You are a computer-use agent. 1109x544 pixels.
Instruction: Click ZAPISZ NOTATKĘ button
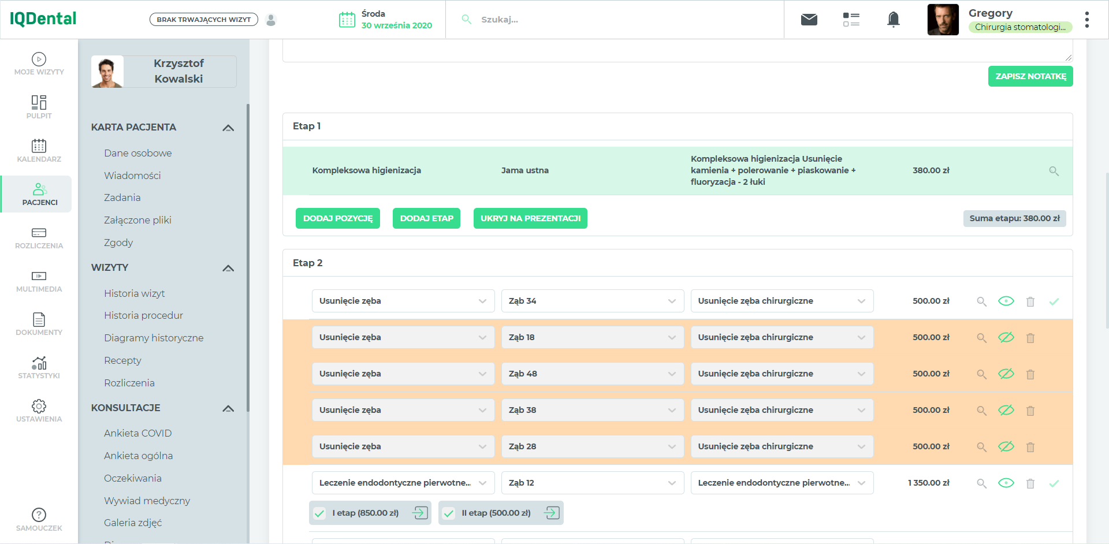click(x=1030, y=76)
